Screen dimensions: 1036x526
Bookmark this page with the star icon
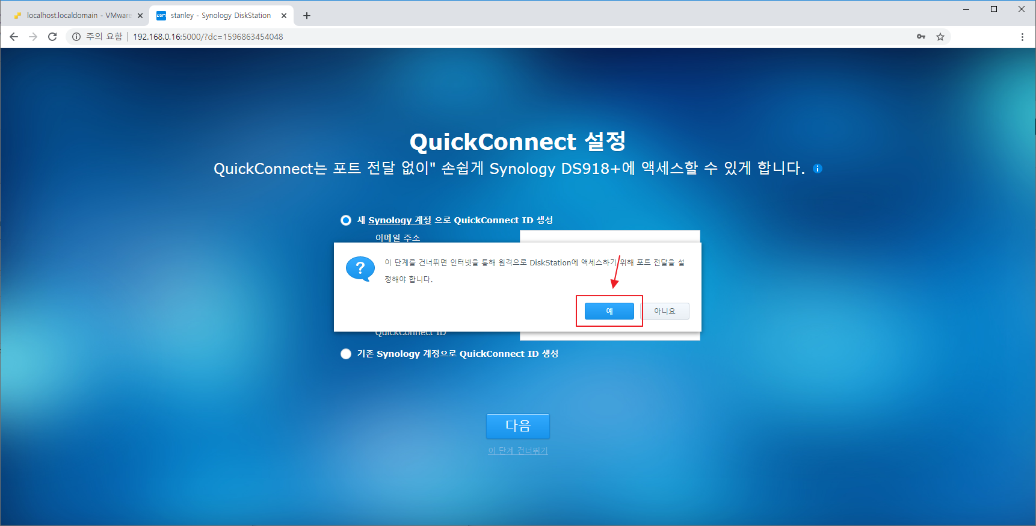[x=940, y=37]
